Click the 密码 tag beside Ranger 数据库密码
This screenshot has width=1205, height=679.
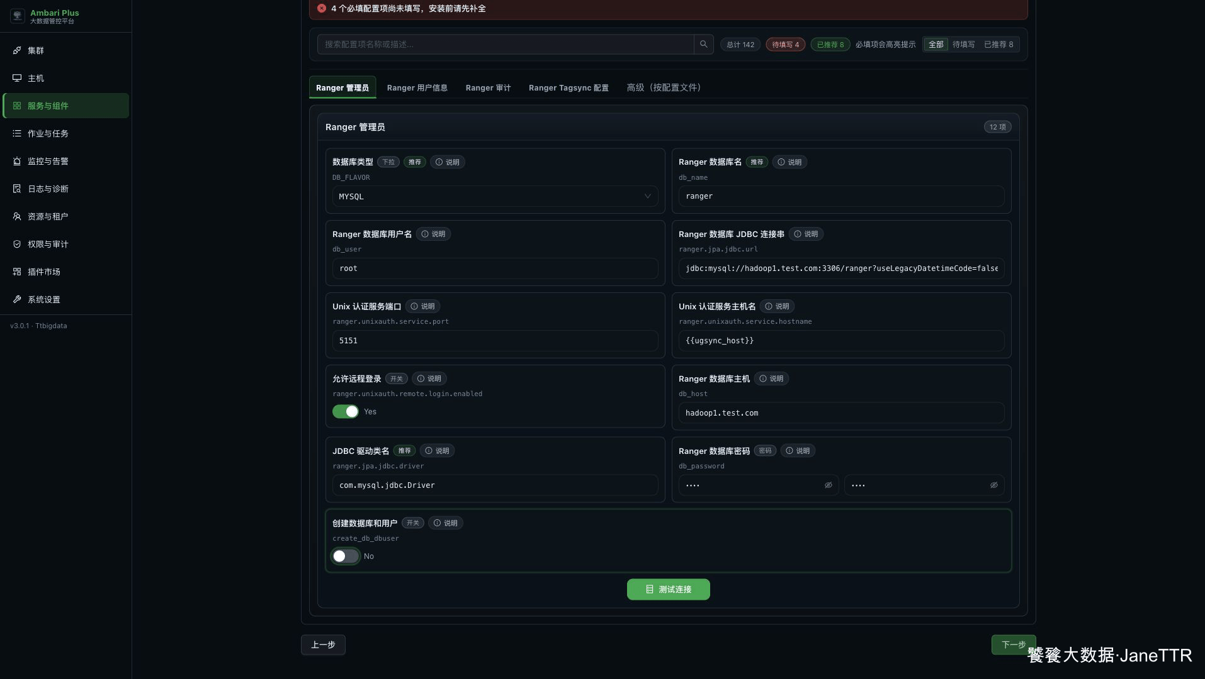click(x=765, y=451)
